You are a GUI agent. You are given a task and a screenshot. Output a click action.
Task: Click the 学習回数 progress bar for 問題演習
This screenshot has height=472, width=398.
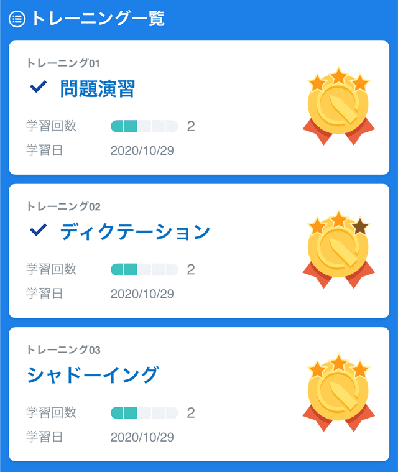[x=144, y=126]
